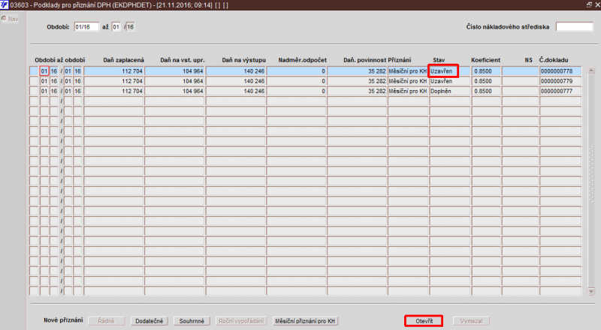Click period month 01 in row 0000000778

click(44, 70)
